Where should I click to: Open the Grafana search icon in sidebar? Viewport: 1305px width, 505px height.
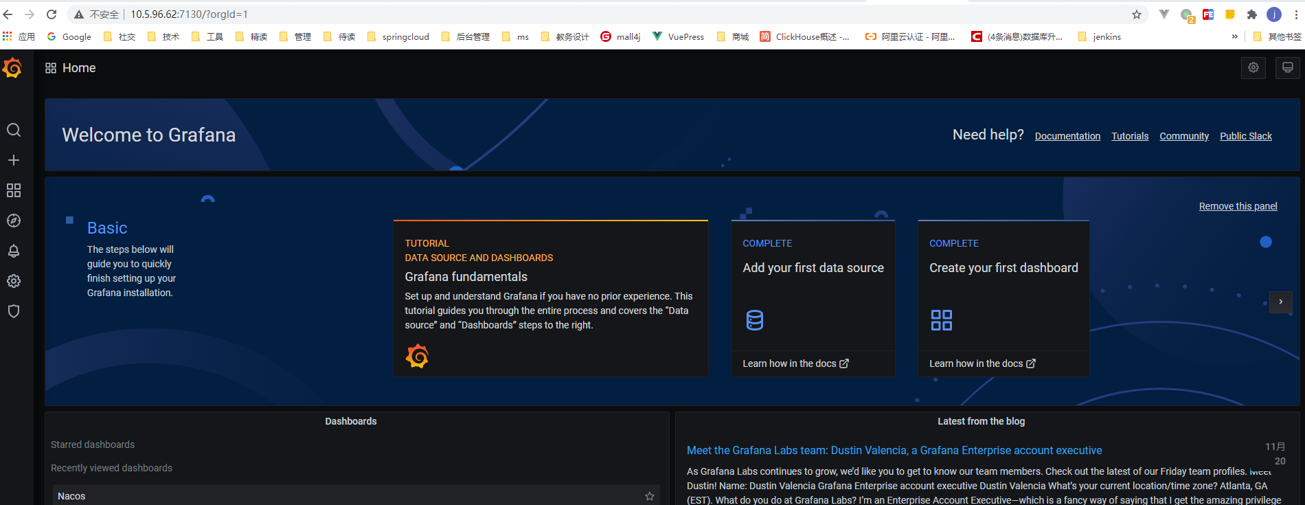[x=14, y=130]
